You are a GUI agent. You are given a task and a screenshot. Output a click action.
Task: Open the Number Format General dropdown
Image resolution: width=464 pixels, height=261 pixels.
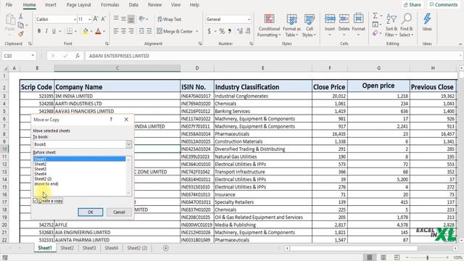[249, 20]
